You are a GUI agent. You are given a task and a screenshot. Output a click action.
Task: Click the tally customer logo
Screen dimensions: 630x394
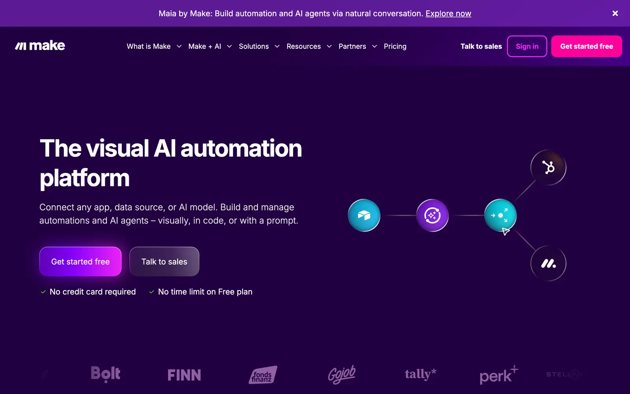tap(421, 374)
